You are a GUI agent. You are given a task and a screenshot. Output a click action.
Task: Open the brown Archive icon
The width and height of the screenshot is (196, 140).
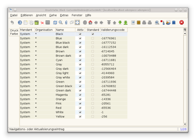coord(139,23)
